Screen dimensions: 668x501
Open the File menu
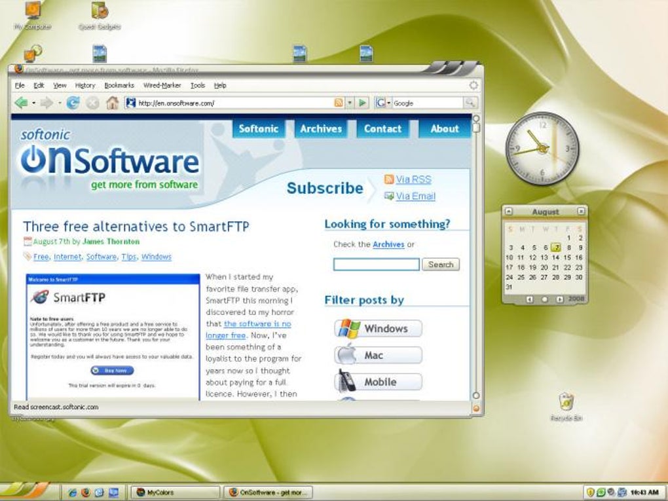(20, 85)
